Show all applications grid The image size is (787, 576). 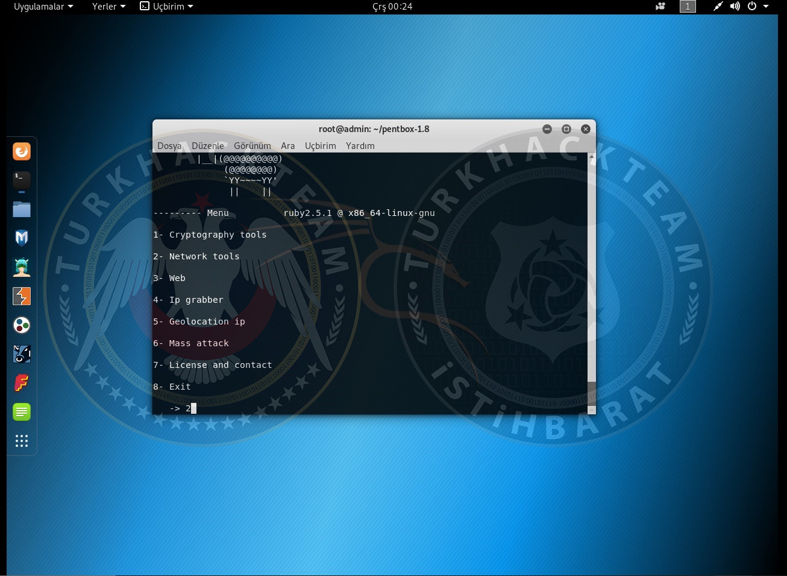(x=22, y=441)
